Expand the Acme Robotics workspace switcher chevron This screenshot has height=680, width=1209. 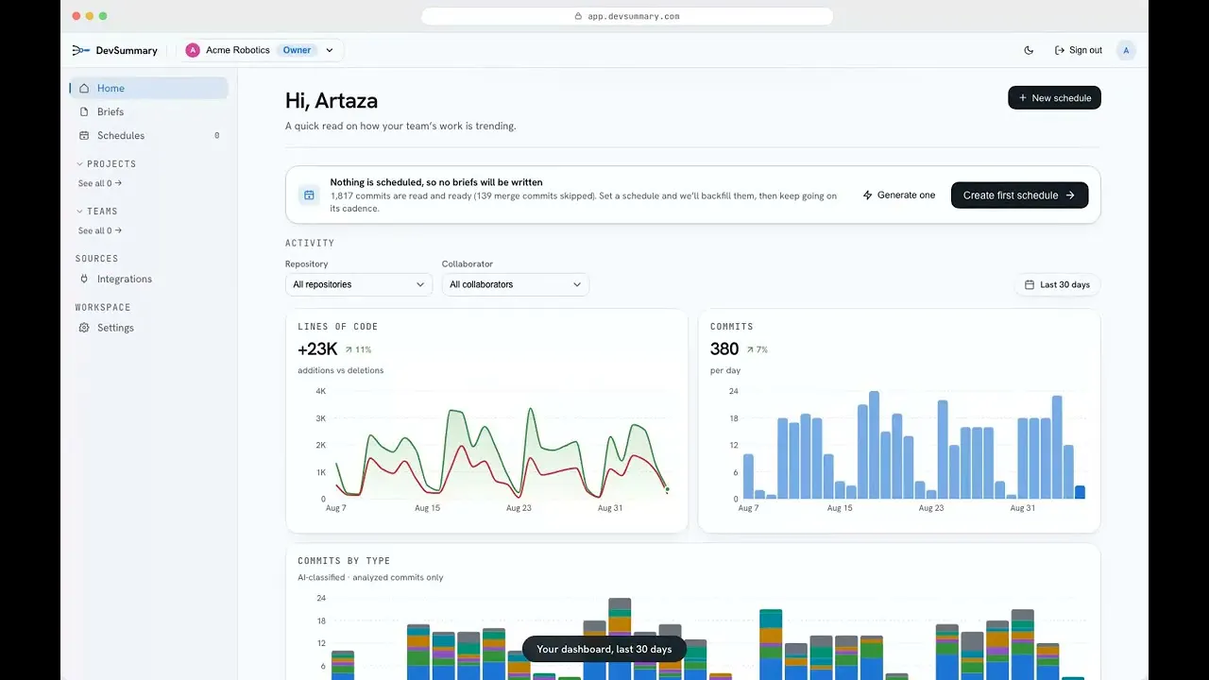[x=330, y=50]
